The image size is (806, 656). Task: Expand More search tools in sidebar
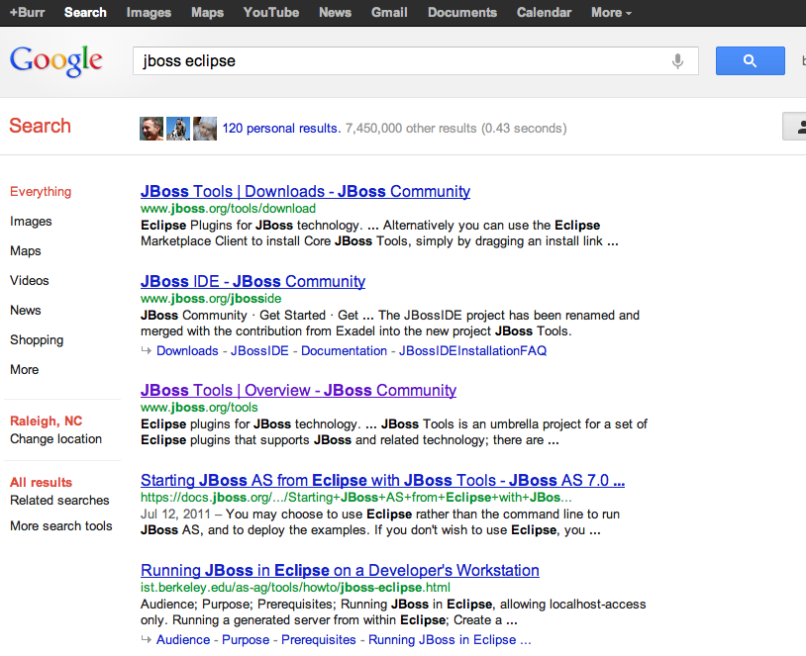point(60,526)
